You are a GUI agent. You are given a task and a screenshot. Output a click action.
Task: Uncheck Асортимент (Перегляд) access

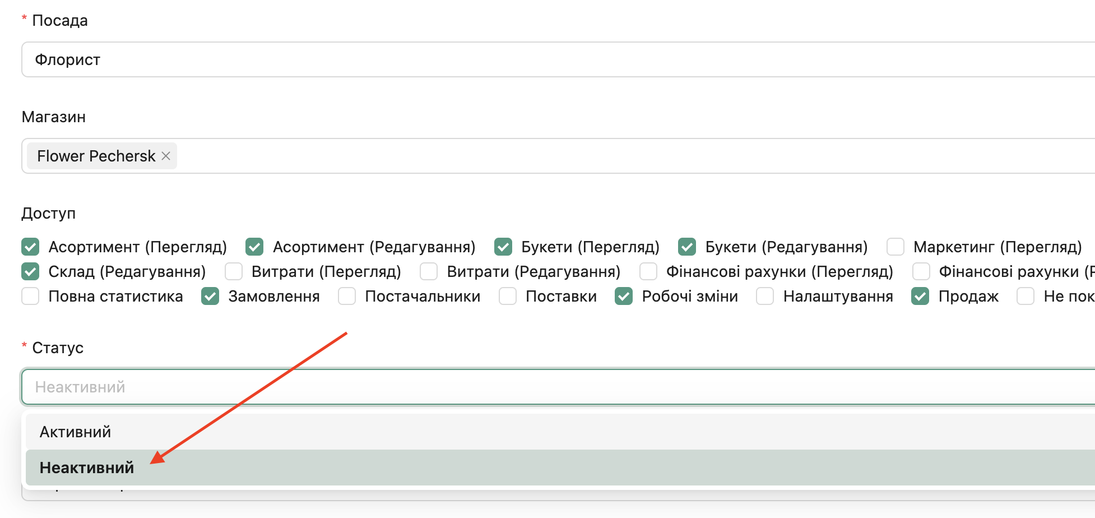pyautogui.click(x=30, y=247)
